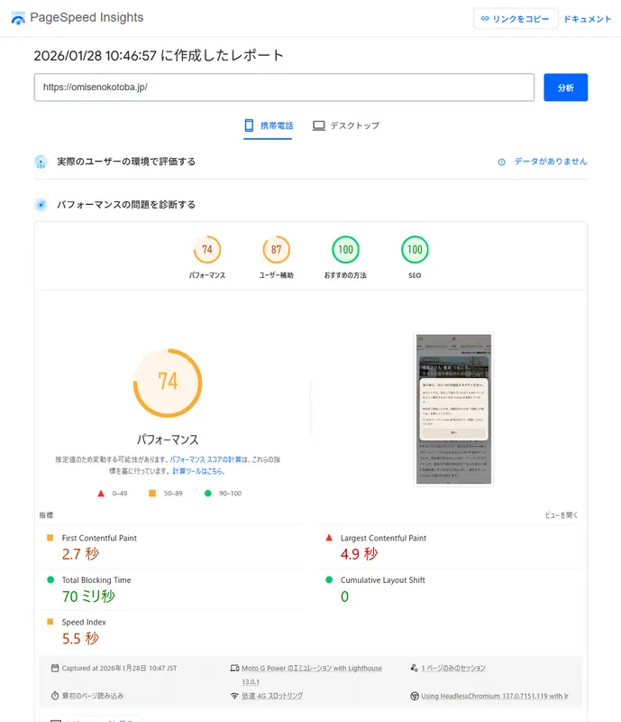This screenshot has height=722, width=621.
Task: Click the page screenshot thumbnail
Action: point(453,409)
